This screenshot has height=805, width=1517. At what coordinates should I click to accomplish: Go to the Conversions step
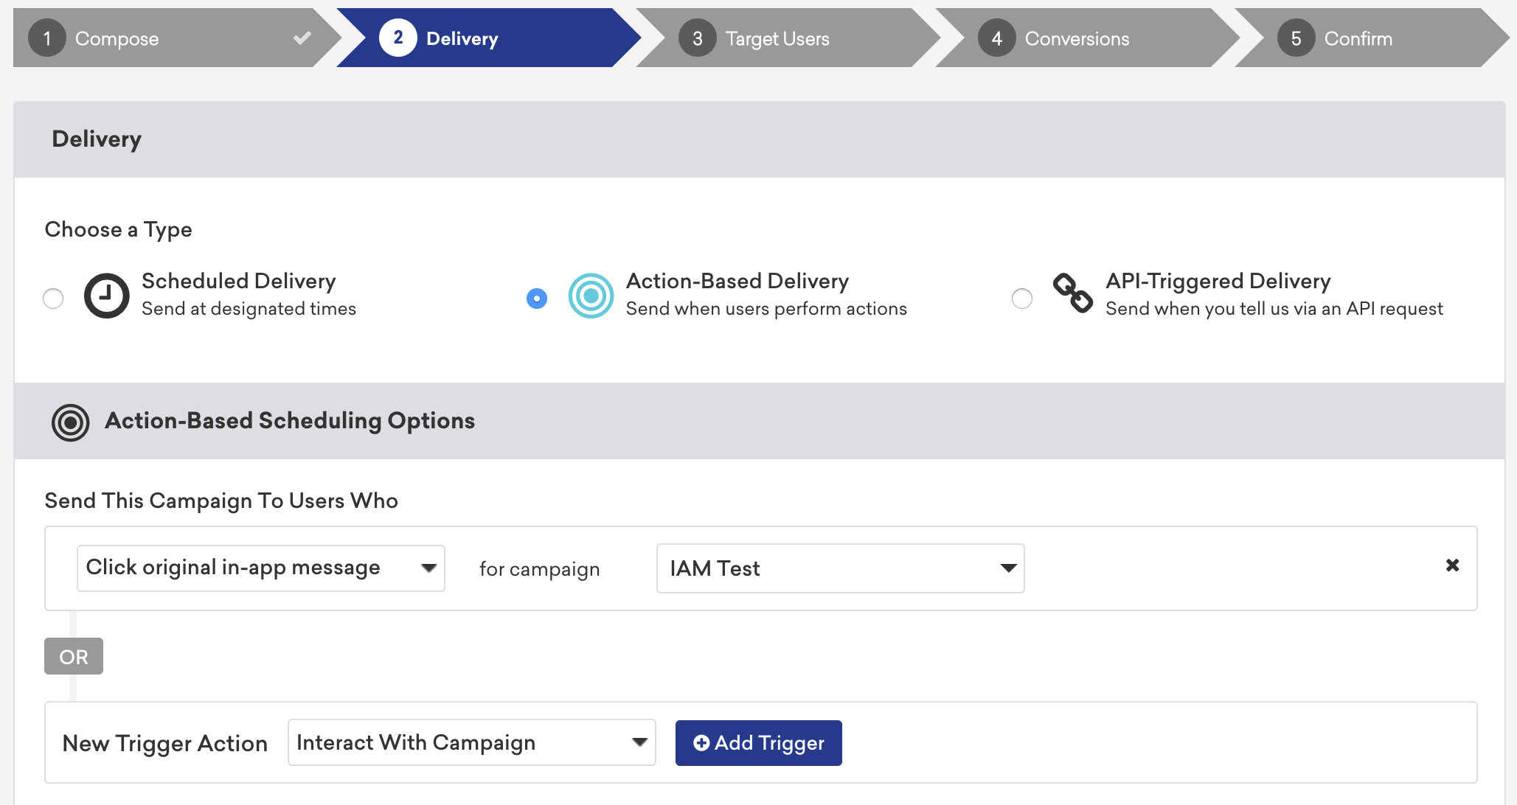[x=1077, y=38]
